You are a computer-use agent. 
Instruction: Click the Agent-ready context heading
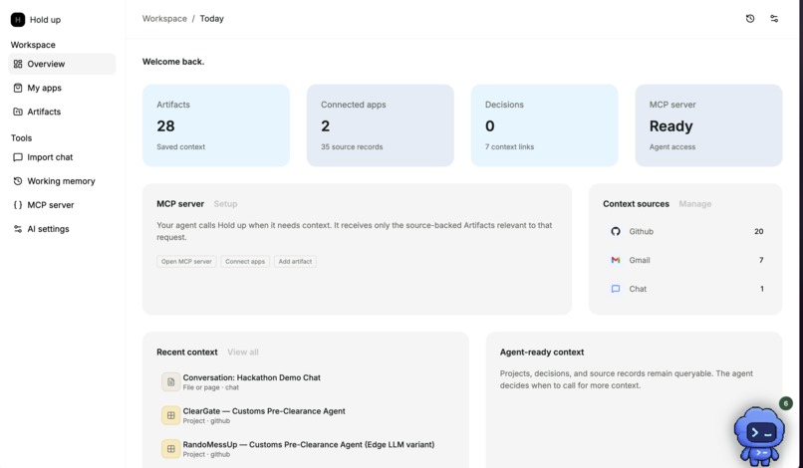(542, 352)
